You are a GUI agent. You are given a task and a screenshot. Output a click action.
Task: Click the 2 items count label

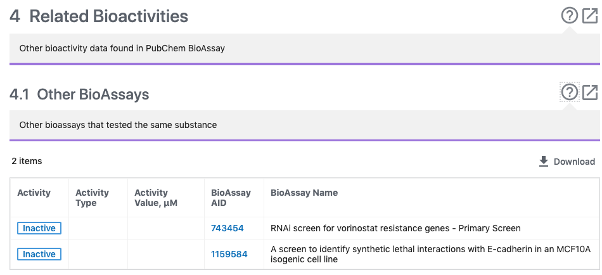point(27,161)
